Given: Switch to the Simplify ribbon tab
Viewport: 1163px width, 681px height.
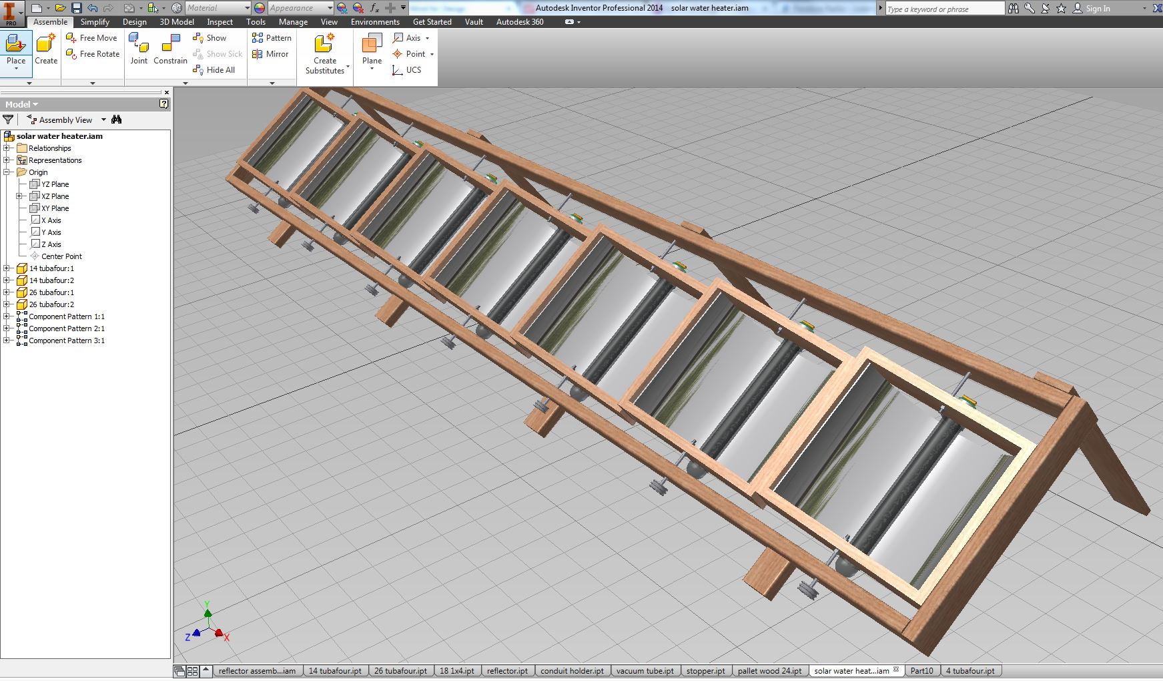Looking at the screenshot, I should click(95, 22).
